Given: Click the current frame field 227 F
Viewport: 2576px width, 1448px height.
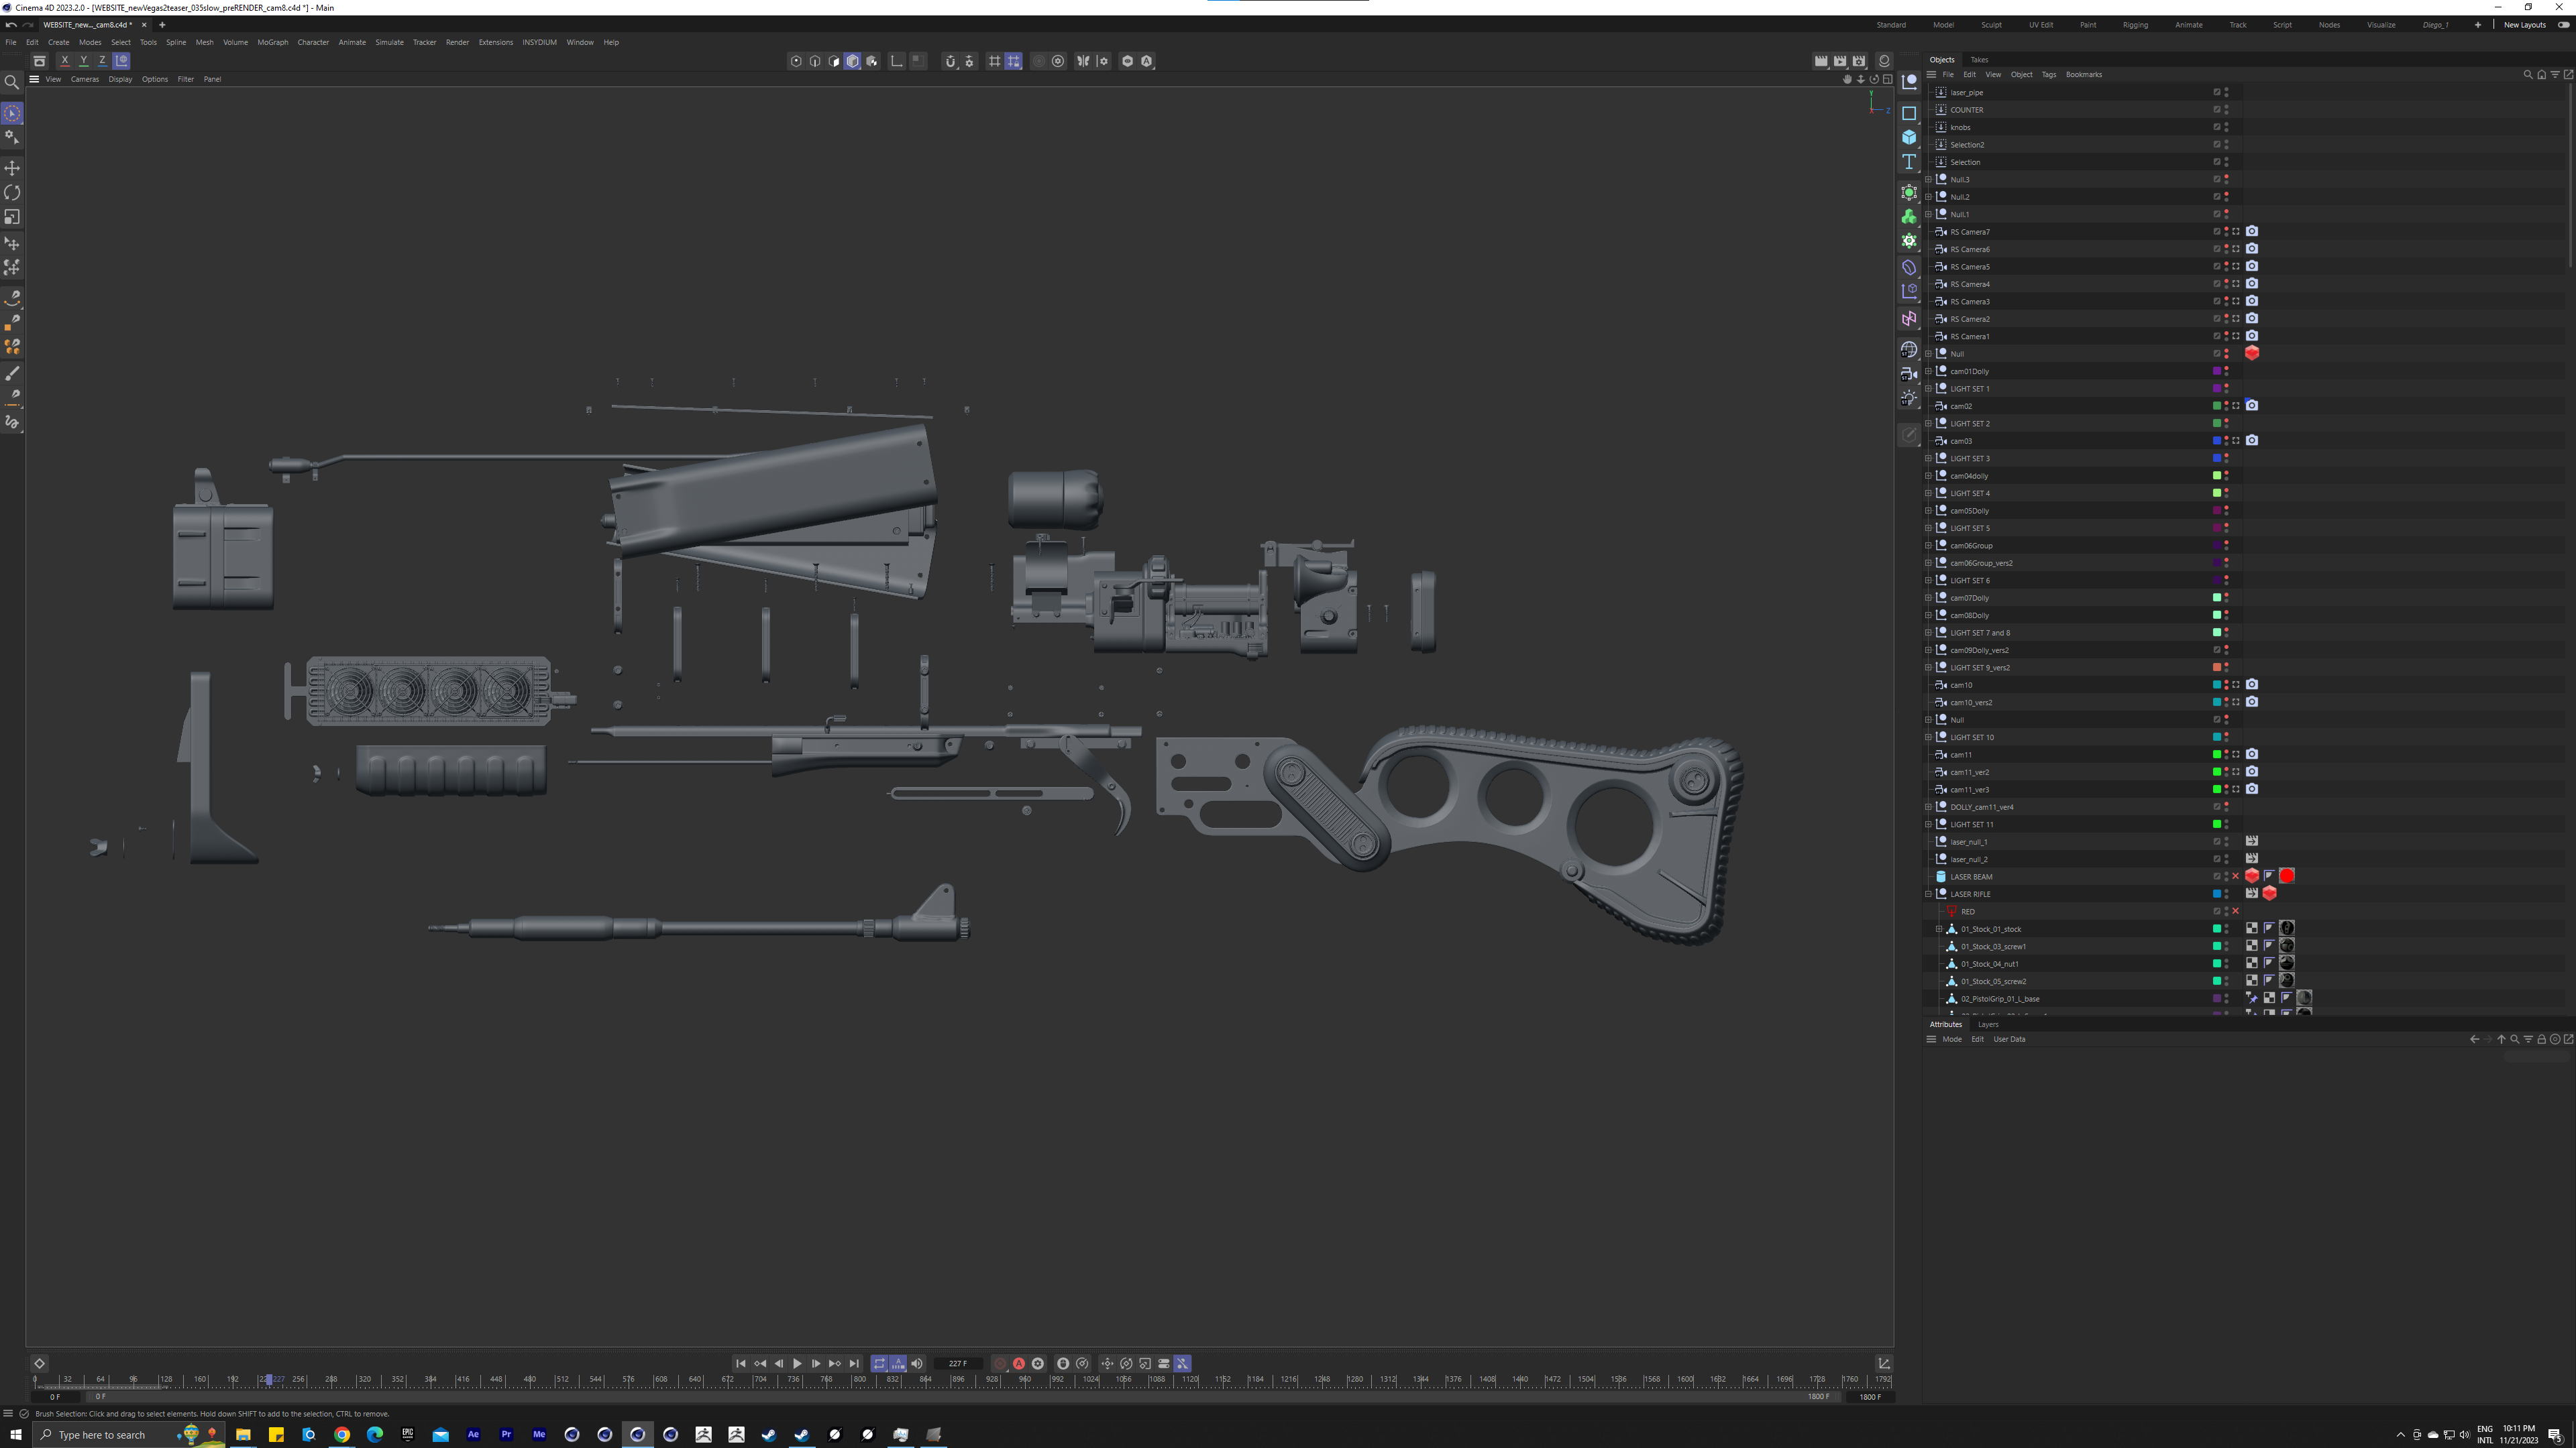Looking at the screenshot, I should [x=957, y=1363].
